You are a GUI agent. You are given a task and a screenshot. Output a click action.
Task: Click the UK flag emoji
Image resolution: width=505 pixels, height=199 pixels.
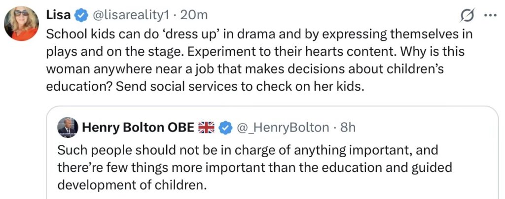(x=206, y=128)
